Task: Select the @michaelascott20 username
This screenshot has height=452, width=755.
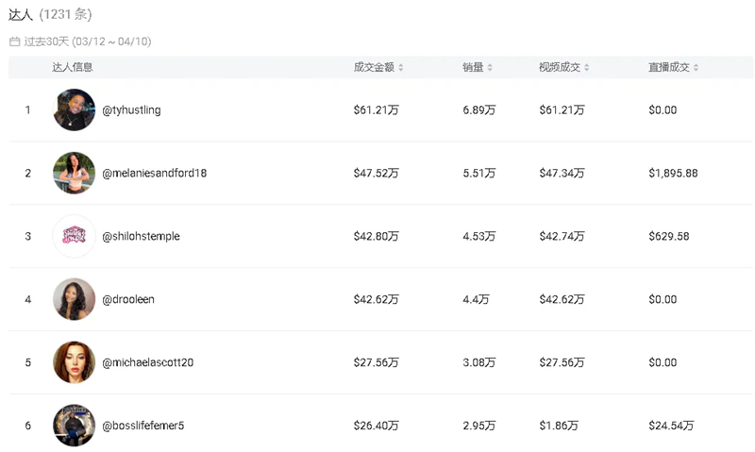Action: pyautogui.click(x=148, y=362)
